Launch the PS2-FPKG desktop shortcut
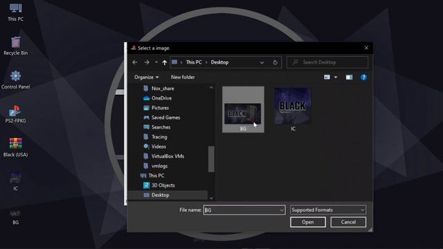The image size is (443, 249). (15, 113)
